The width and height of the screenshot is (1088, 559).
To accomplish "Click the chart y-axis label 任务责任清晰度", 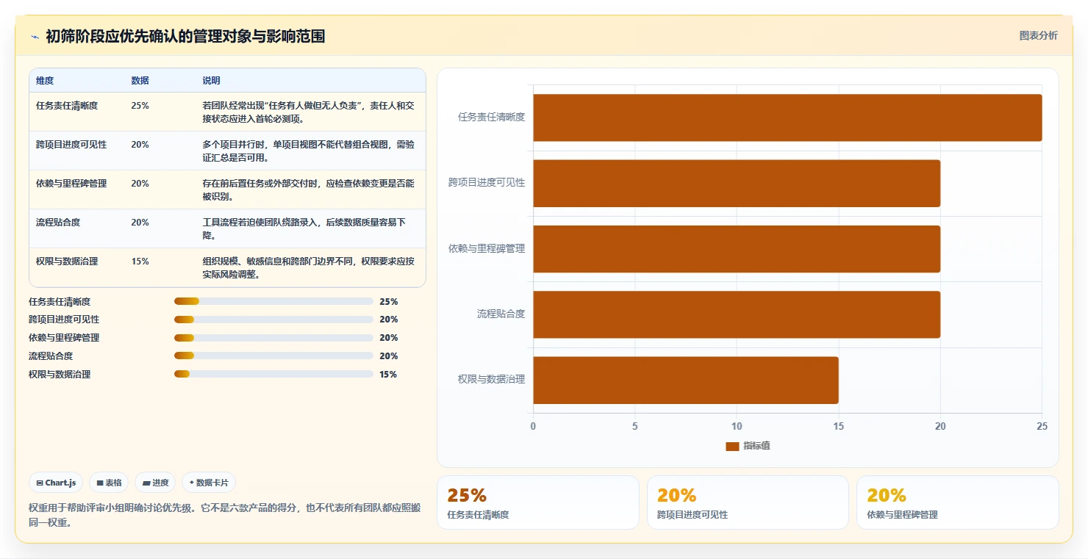I will tap(491, 118).
